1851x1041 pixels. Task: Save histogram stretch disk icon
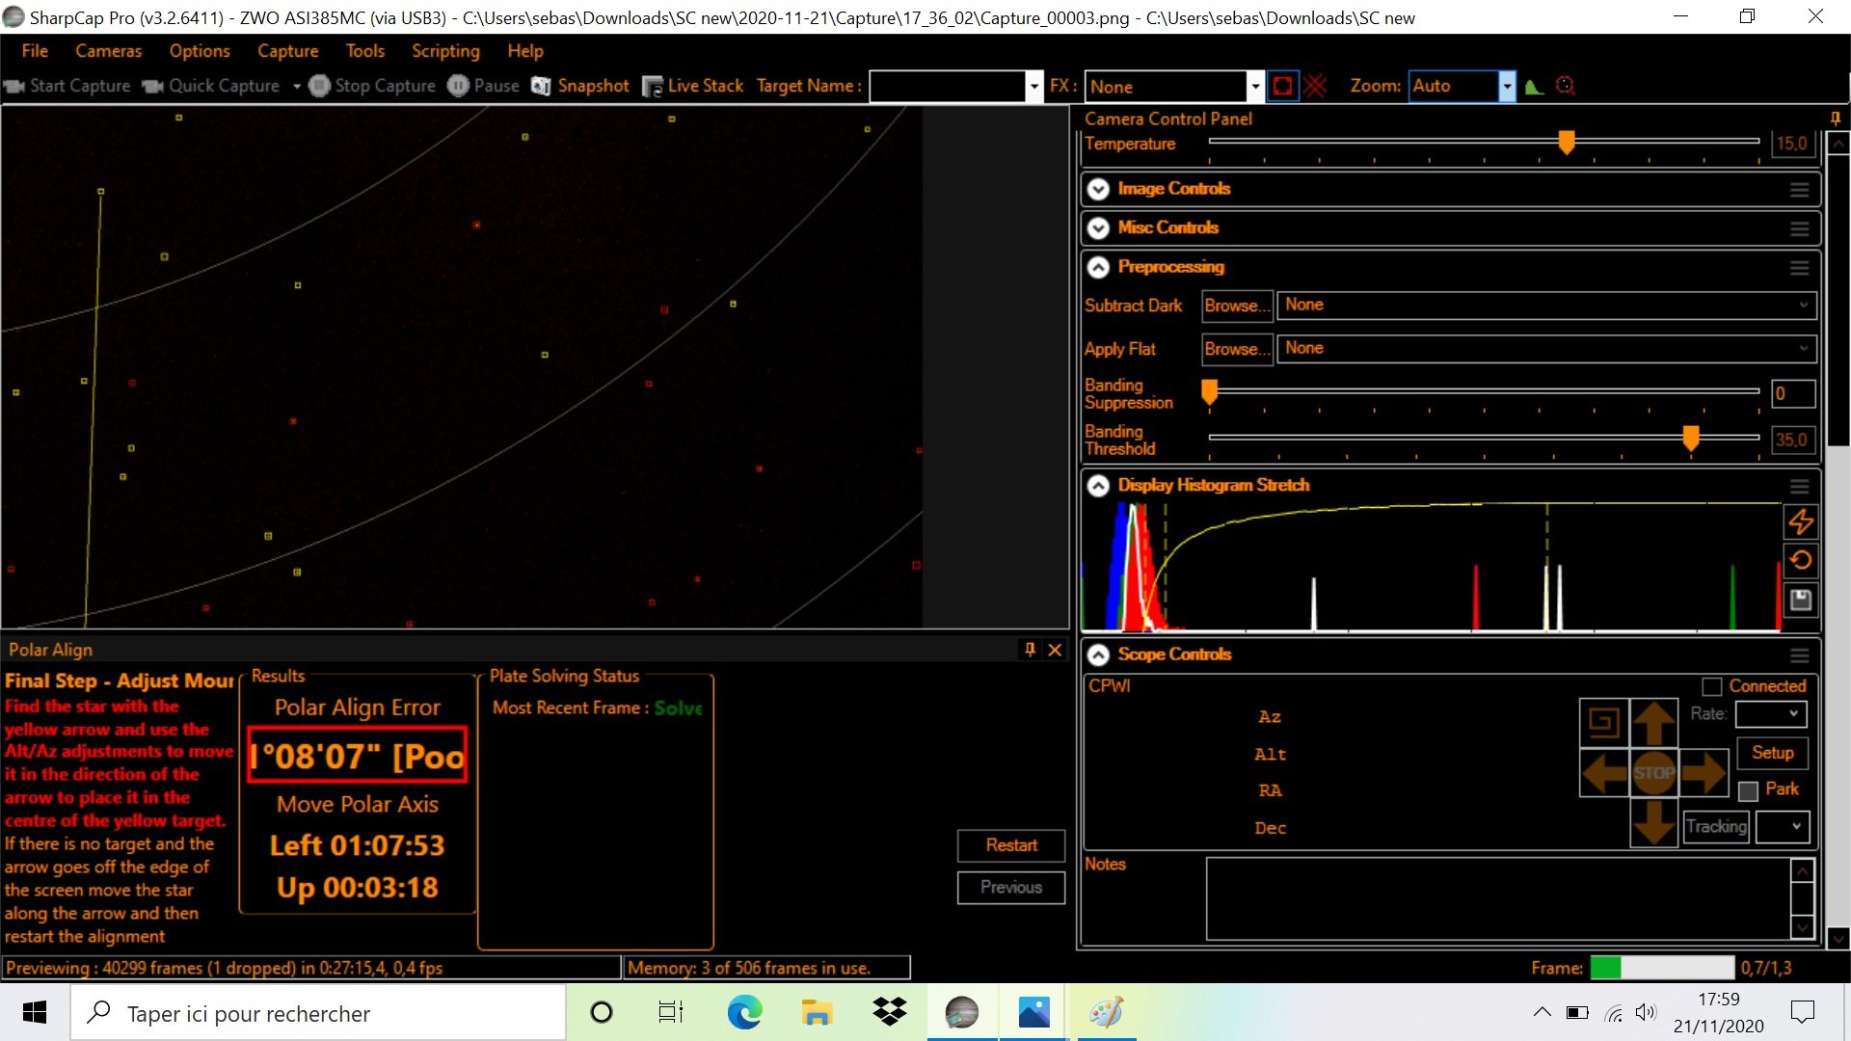point(1801,600)
